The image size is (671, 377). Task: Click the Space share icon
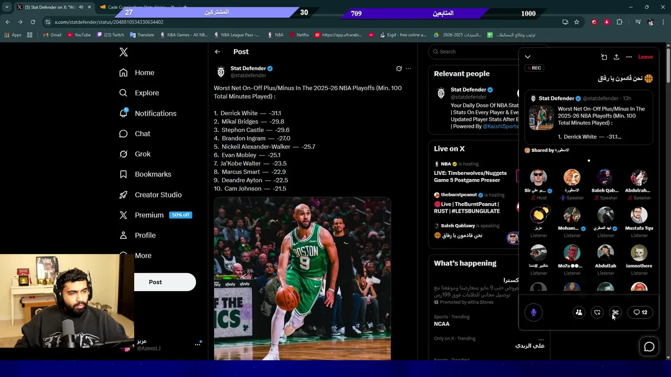click(616, 57)
